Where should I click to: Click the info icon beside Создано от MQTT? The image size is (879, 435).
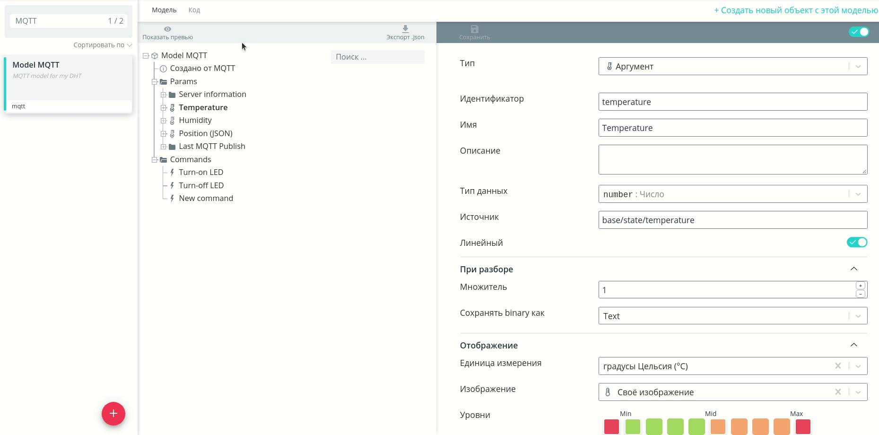coord(163,69)
